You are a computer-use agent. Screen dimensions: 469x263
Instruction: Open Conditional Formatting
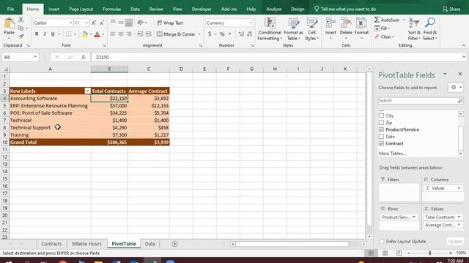pyautogui.click(x=270, y=29)
